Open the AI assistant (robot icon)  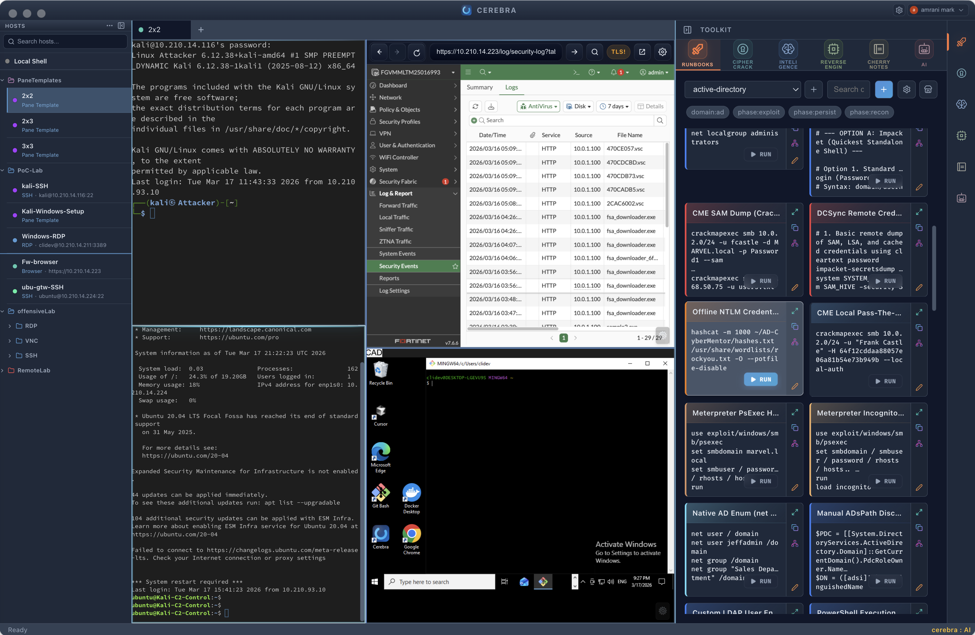[924, 54]
